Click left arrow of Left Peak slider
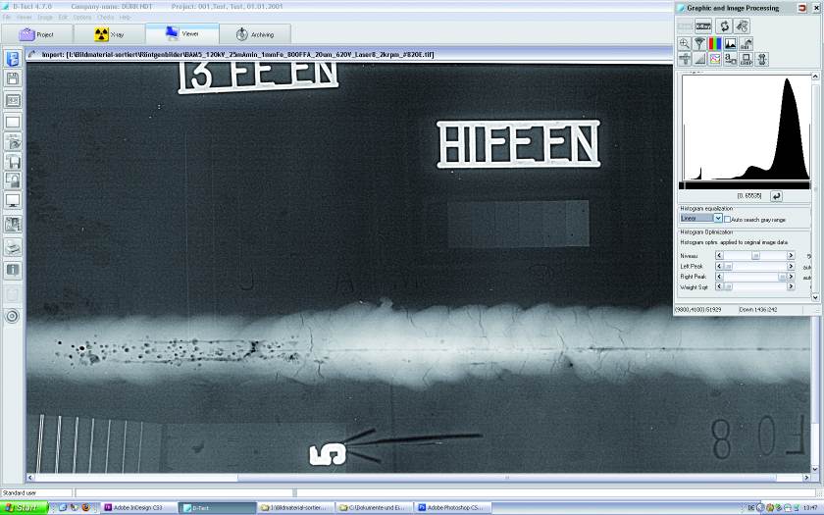824x515 pixels. (719, 266)
